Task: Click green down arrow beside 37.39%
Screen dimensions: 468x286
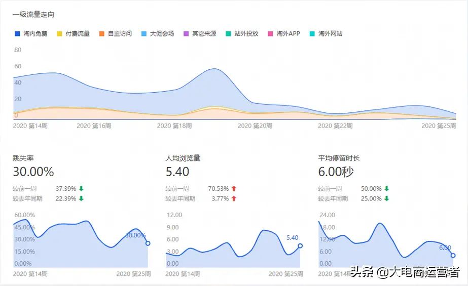Action: [81, 189]
